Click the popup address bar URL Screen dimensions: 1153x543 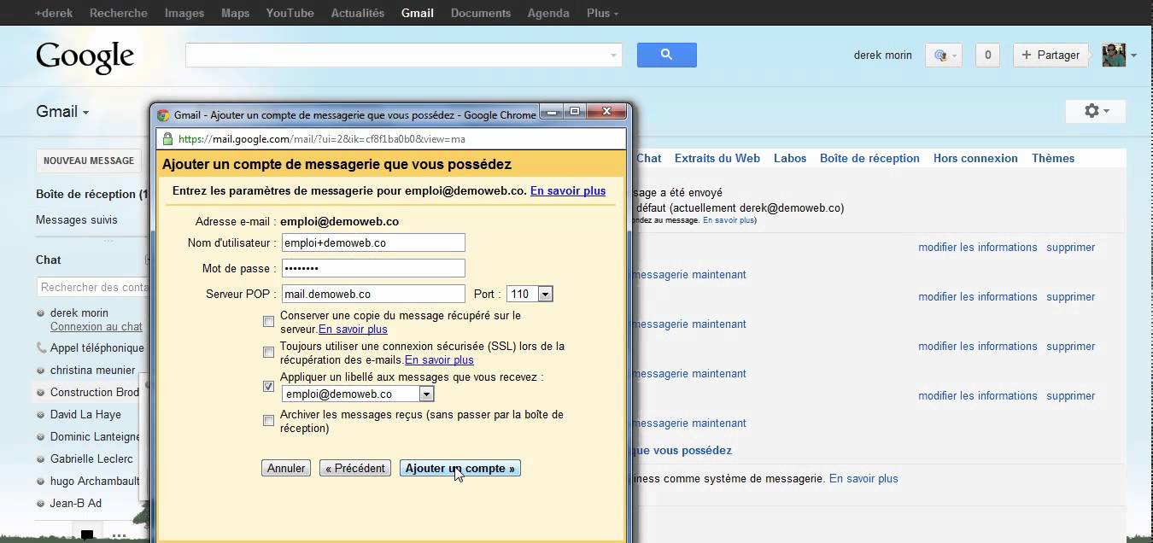(x=322, y=138)
